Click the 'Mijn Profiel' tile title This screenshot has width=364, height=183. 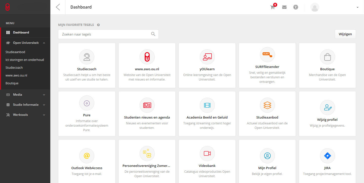tap(267, 168)
